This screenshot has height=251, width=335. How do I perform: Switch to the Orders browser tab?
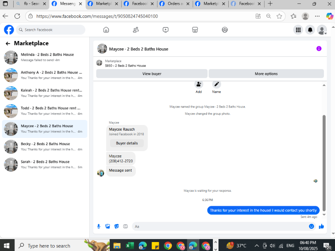(x=175, y=4)
